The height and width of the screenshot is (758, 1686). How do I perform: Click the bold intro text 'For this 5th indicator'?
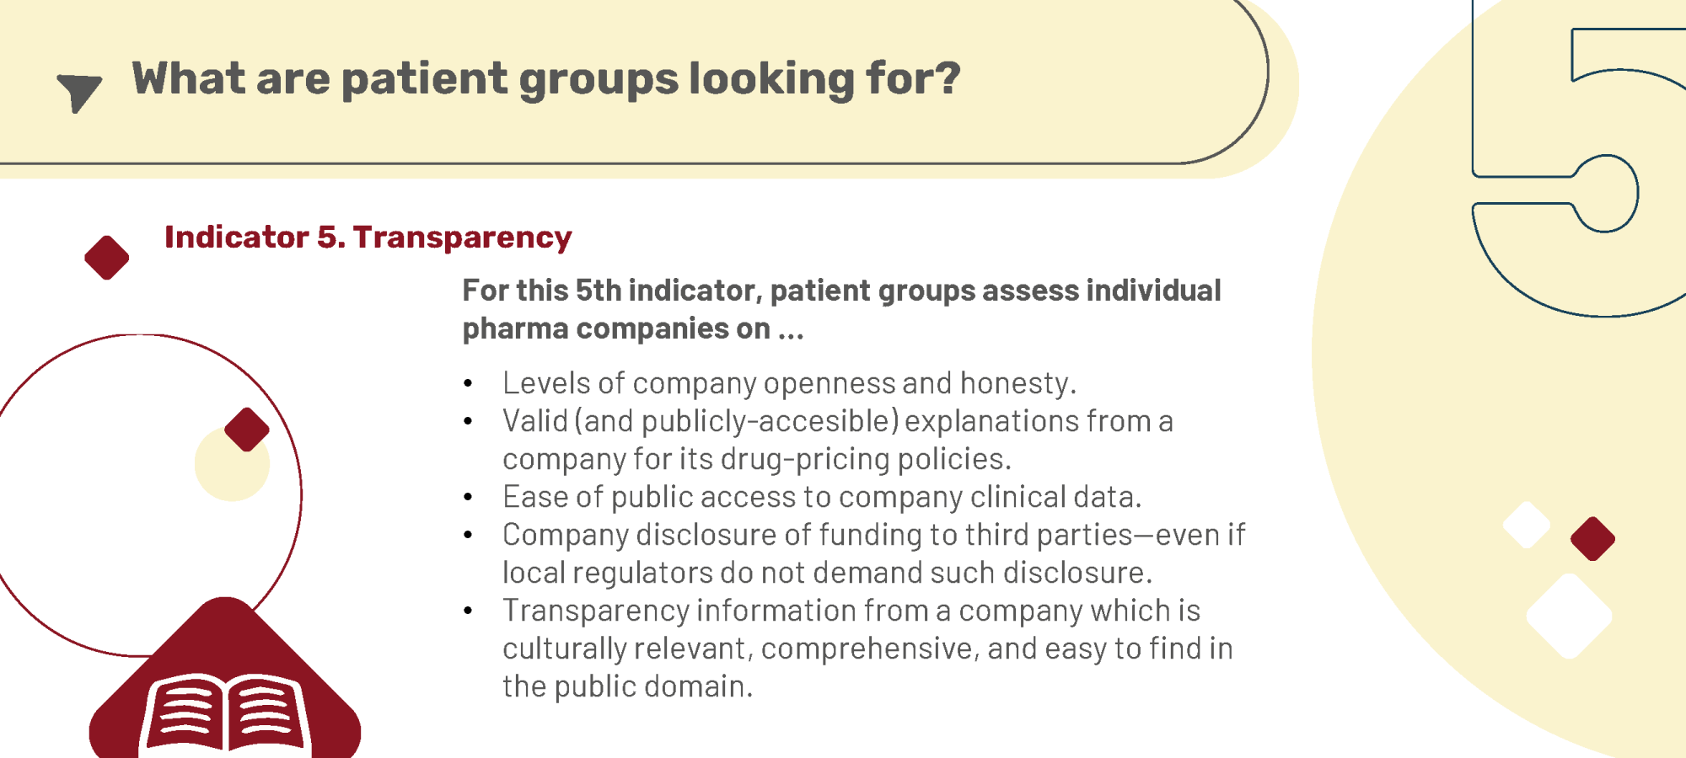841,309
